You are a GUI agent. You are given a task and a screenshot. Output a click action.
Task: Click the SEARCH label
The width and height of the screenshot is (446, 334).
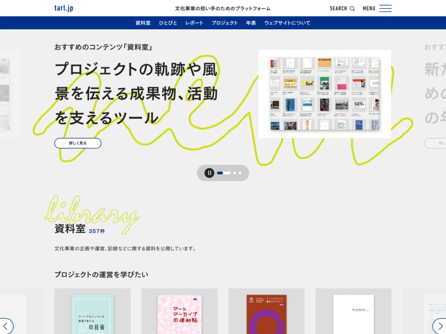338,9
